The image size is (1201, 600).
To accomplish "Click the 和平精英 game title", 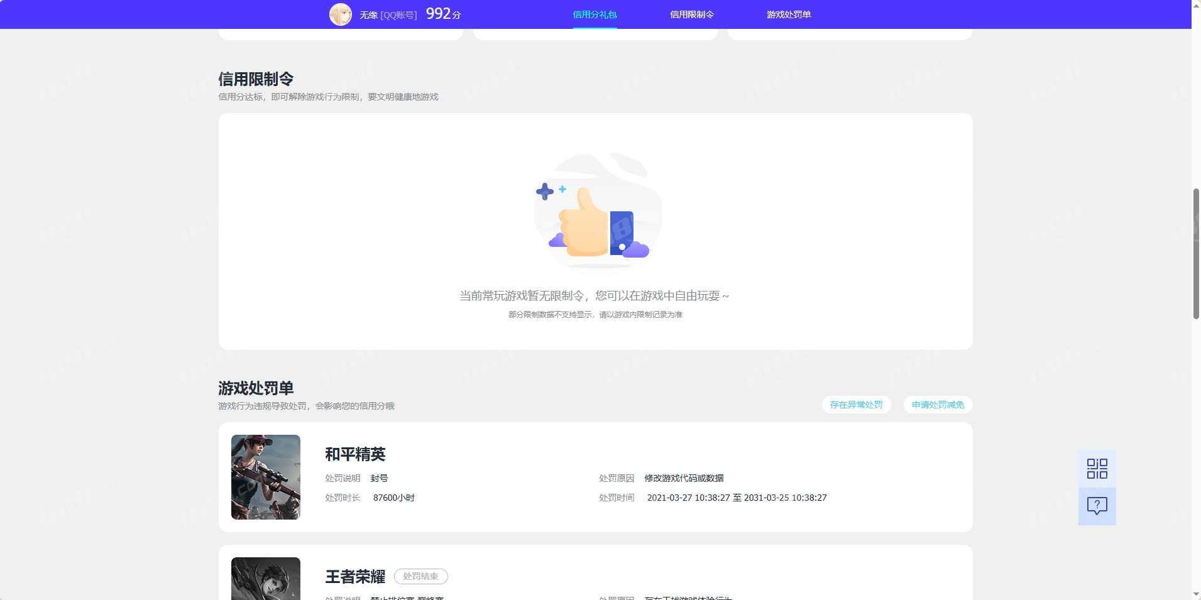I will (355, 454).
